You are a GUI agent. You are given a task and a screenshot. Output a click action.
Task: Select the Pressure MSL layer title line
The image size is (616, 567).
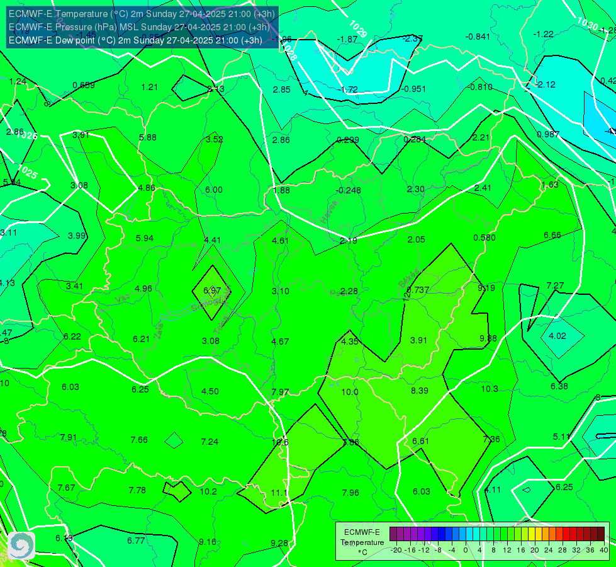coord(140,27)
